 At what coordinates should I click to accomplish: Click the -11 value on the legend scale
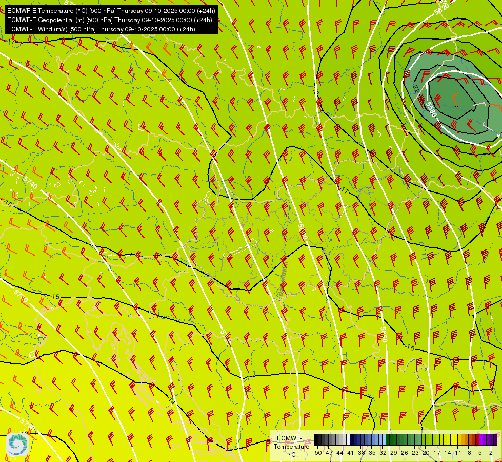coord(457,453)
